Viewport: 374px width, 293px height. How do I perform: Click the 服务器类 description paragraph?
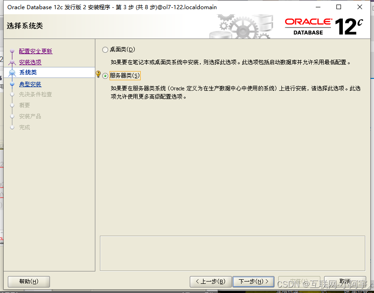(236, 92)
